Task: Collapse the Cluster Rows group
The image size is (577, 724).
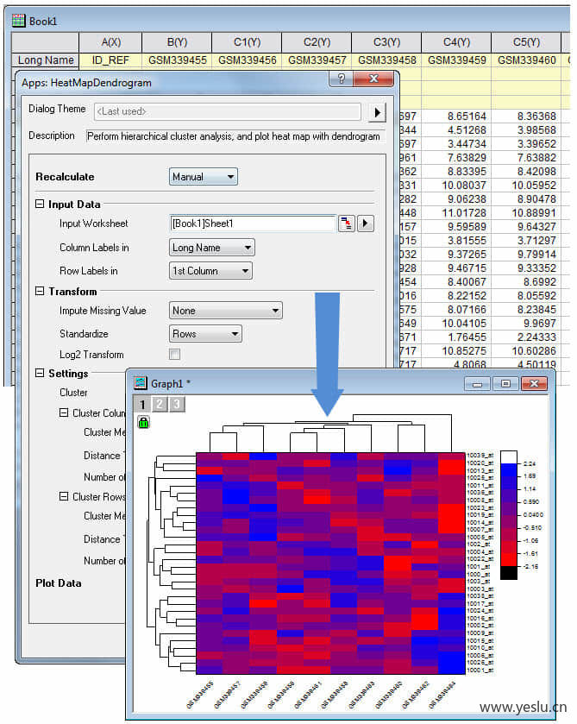Action: tap(64, 496)
